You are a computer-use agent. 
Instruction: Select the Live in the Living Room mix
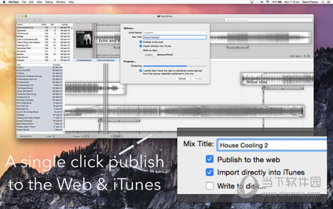coord(40,112)
